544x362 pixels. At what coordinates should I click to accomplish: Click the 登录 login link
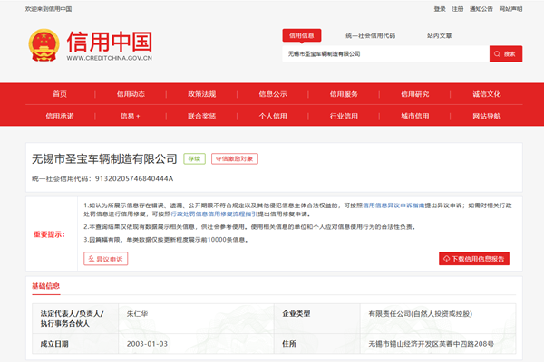440,9
